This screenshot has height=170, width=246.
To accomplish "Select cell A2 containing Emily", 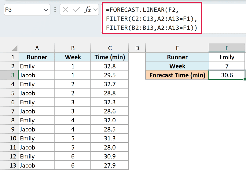I will click(x=37, y=66).
